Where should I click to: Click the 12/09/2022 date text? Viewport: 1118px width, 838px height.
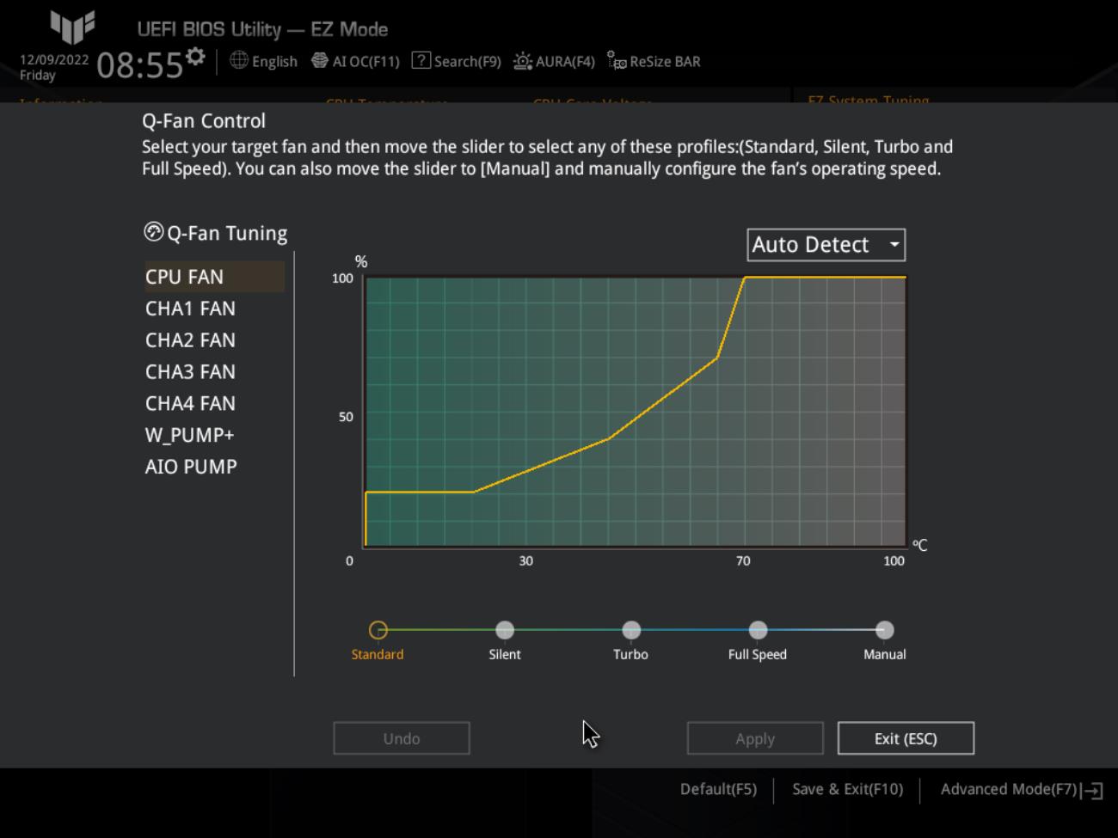click(54, 59)
